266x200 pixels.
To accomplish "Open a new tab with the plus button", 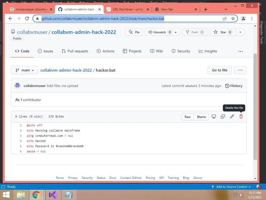I will (x=206, y=9).
